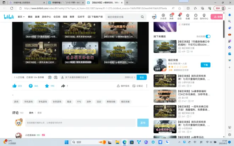Like the video with thumbs-up icon

point(15,86)
